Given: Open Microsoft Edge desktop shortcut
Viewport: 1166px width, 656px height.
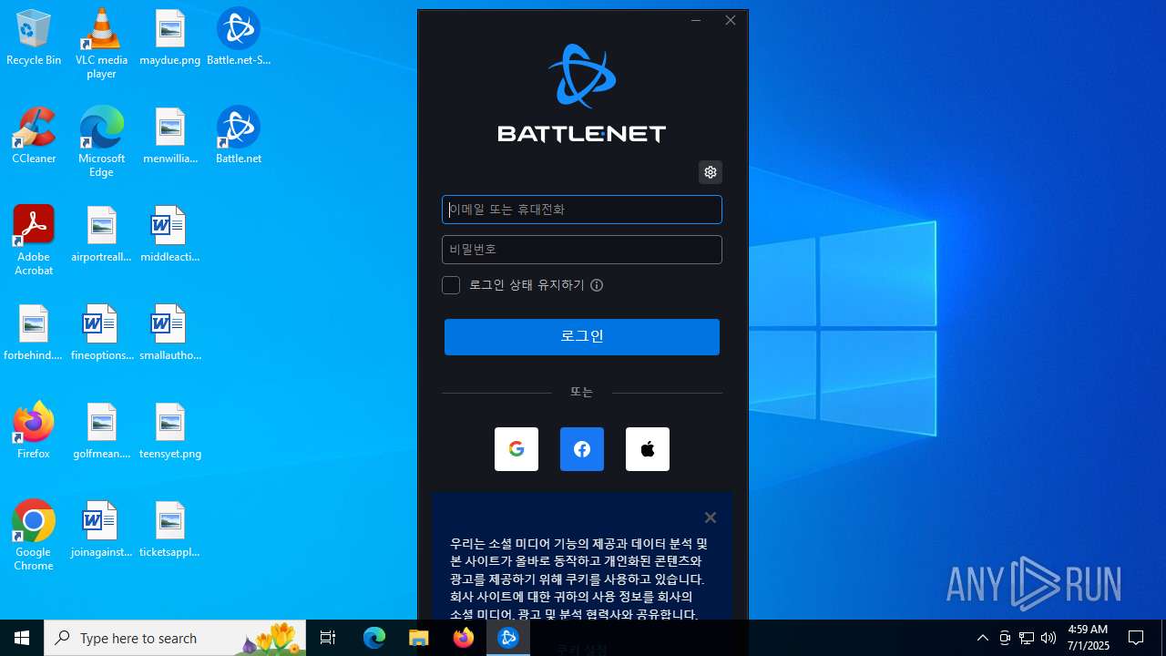Looking at the screenshot, I should tap(101, 142).
